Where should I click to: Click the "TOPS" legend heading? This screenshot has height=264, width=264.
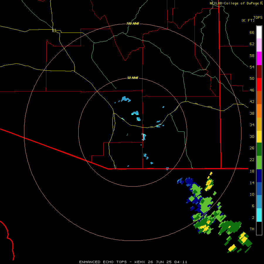[258, 17]
